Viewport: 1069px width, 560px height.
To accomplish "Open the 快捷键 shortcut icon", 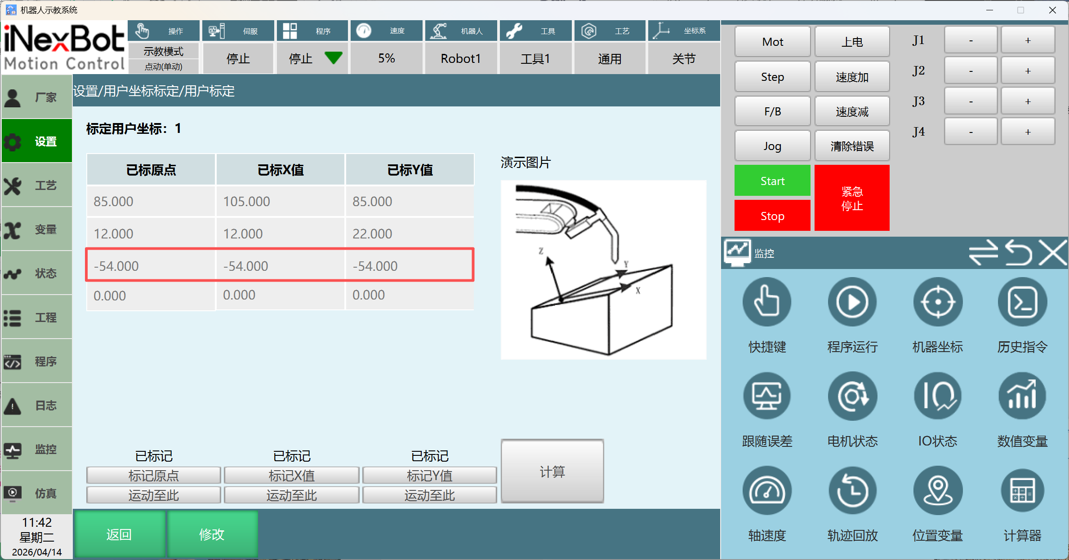I will (766, 302).
